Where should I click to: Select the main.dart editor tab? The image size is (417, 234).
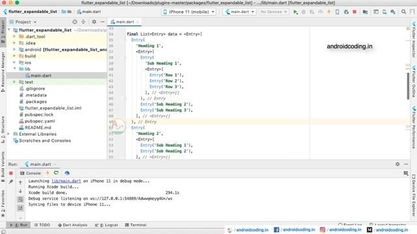(124, 21)
